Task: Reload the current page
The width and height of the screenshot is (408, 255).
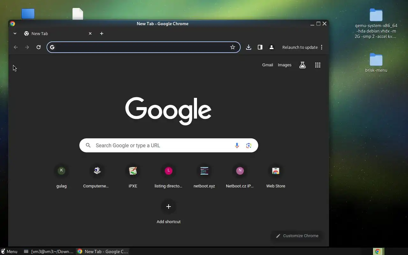Action: coord(39,47)
